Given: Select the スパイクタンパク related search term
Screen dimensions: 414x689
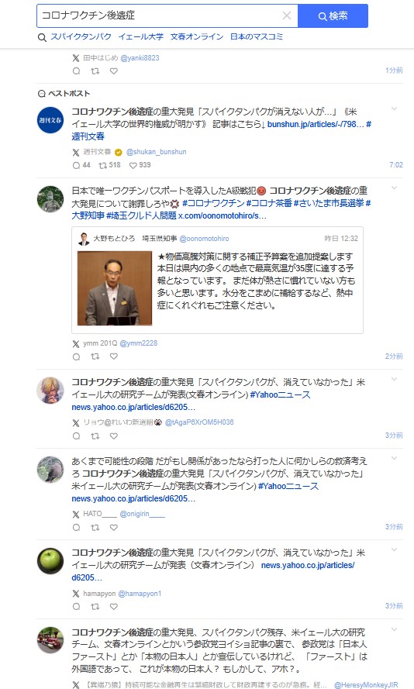Looking at the screenshot, I should (81, 37).
